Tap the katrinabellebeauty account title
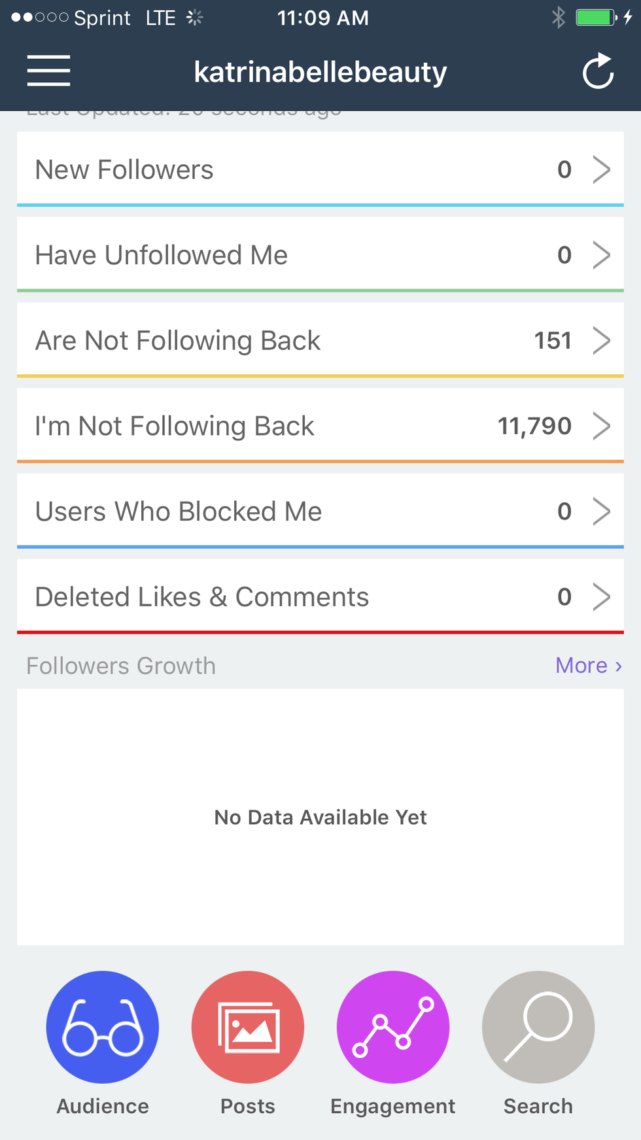641x1140 pixels. (320, 72)
